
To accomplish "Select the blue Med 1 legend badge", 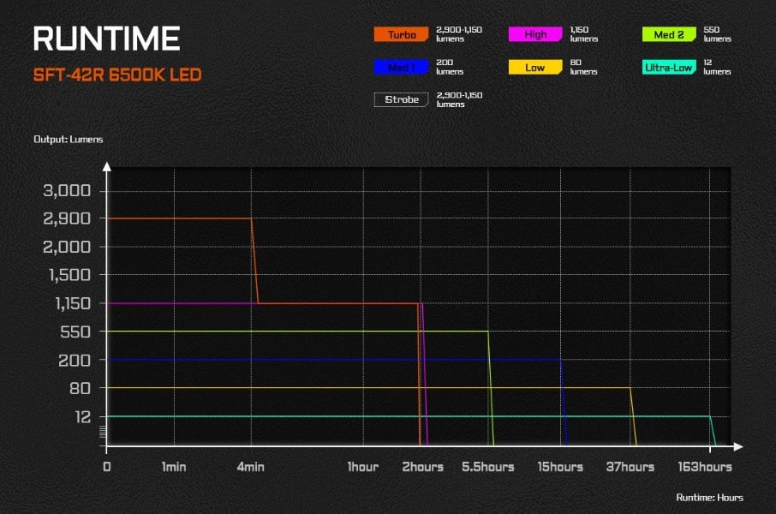I will click(401, 68).
